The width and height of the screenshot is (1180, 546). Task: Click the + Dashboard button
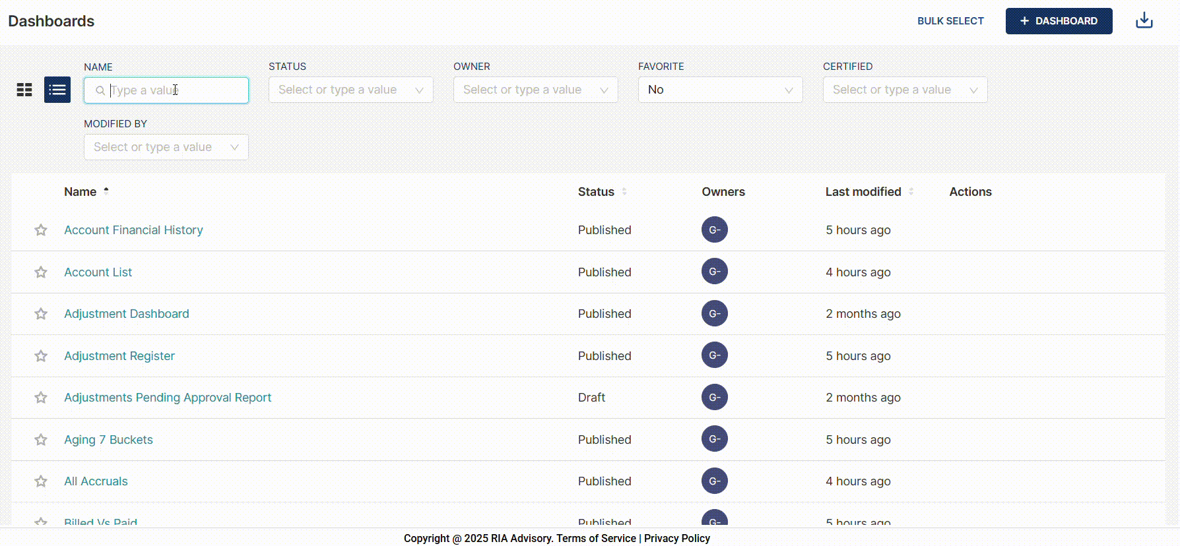tap(1059, 21)
